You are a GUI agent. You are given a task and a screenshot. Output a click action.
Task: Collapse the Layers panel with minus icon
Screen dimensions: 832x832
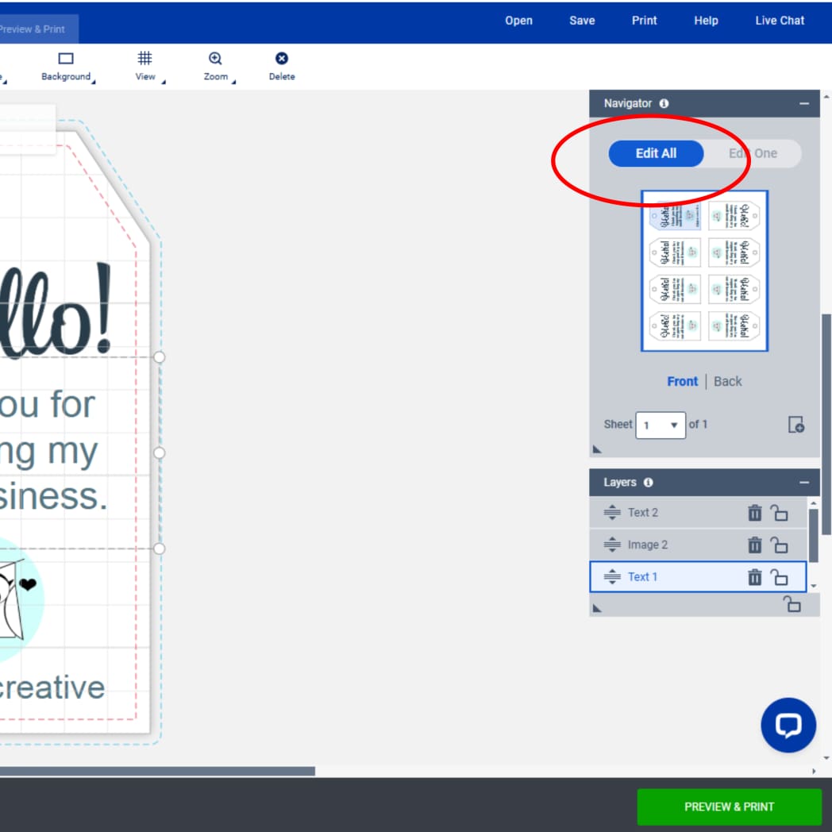[804, 483]
